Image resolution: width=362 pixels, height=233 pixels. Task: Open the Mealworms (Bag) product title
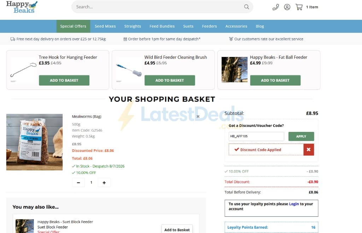coord(87,117)
